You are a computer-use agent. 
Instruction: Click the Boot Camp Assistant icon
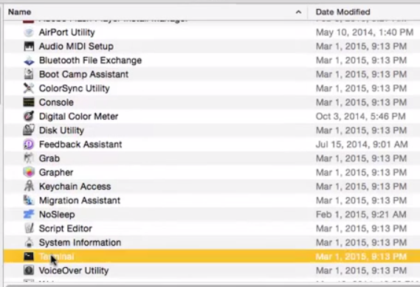(29, 75)
